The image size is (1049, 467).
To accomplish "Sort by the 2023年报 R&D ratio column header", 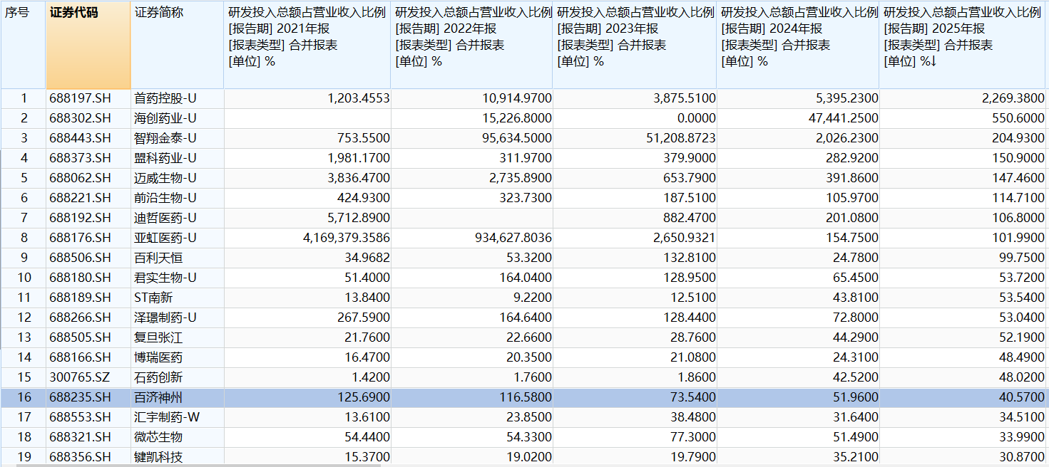I will 635,45.
